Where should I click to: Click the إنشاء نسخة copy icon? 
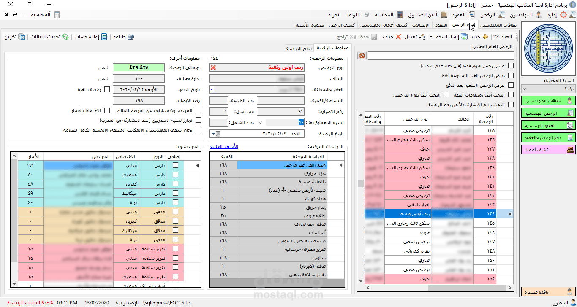coord(464,37)
